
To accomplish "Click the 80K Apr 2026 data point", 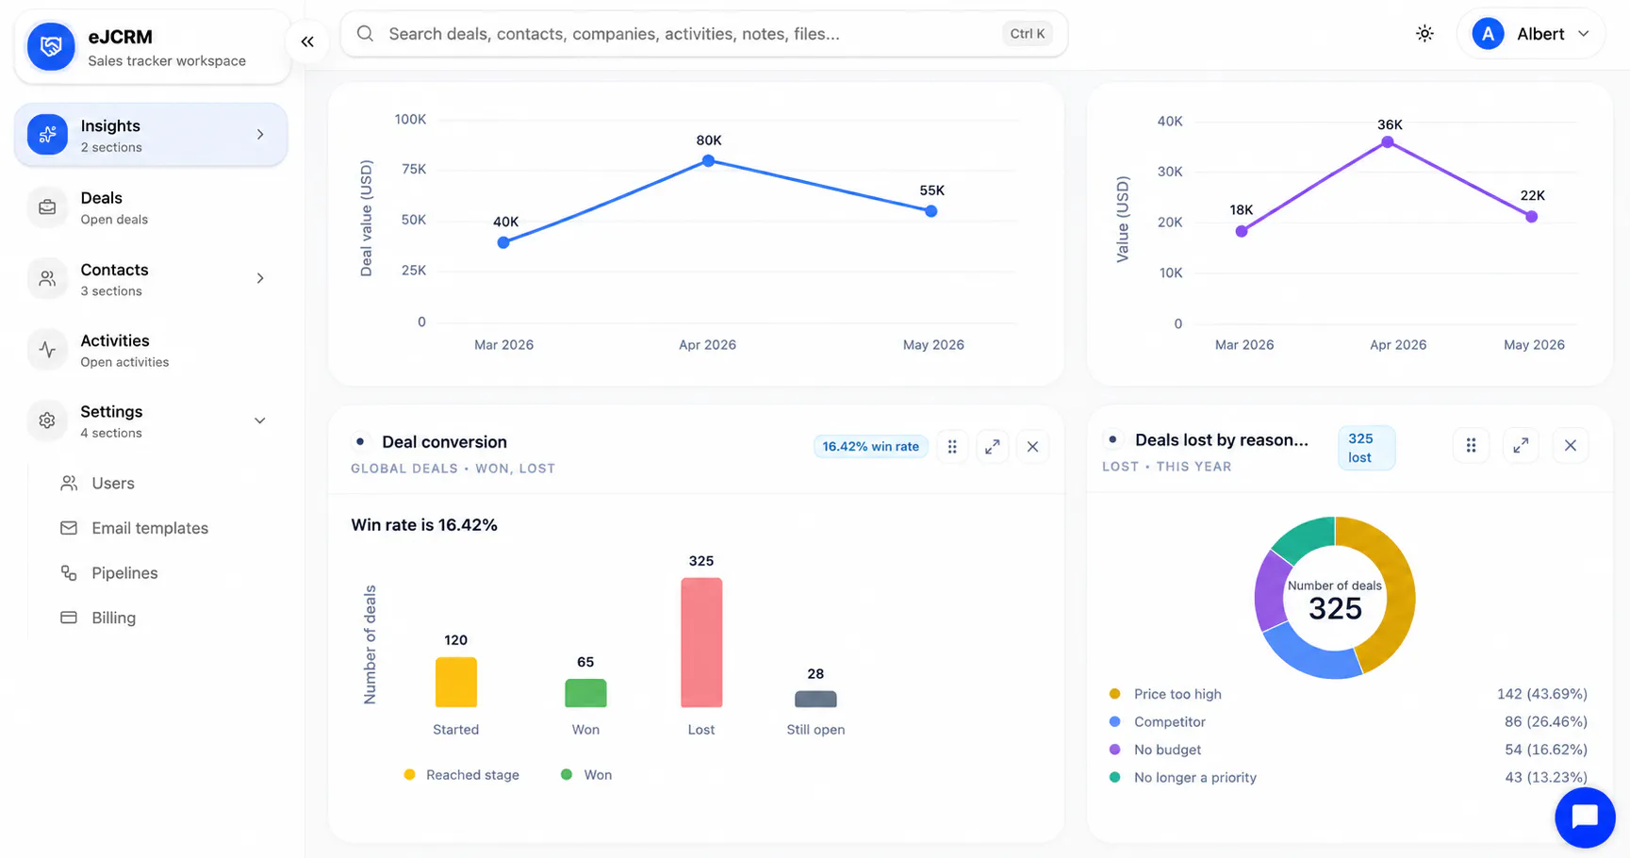I will pyautogui.click(x=709, y=161).
